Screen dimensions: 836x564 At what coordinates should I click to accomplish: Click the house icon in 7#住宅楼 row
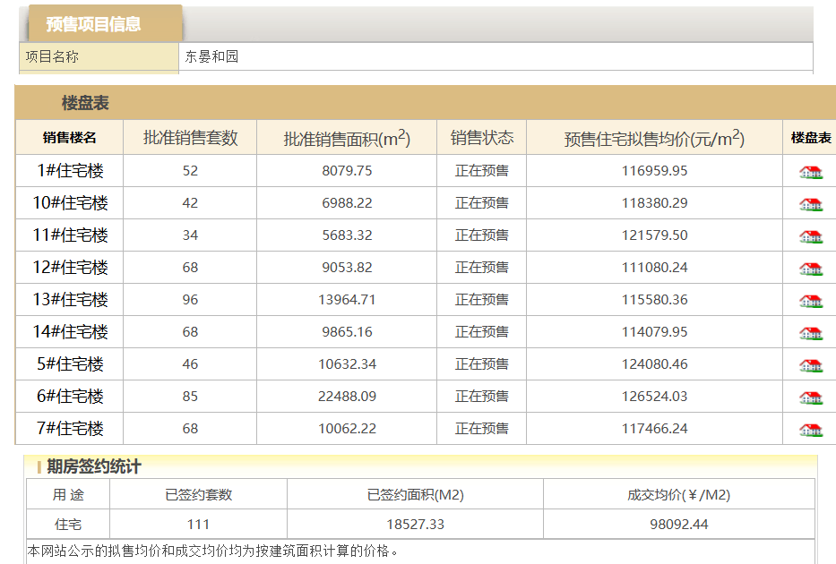click(x=810, y=430)
